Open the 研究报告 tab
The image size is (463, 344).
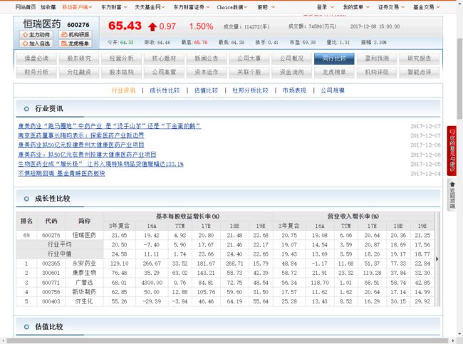[x=419, y=58]
